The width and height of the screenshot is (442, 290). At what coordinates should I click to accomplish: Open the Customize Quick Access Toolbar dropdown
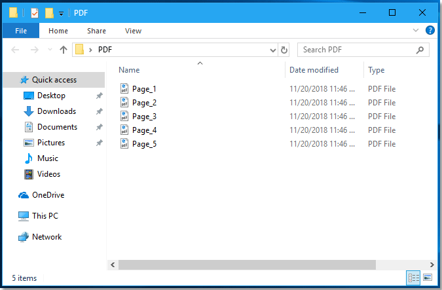(62, 13)
